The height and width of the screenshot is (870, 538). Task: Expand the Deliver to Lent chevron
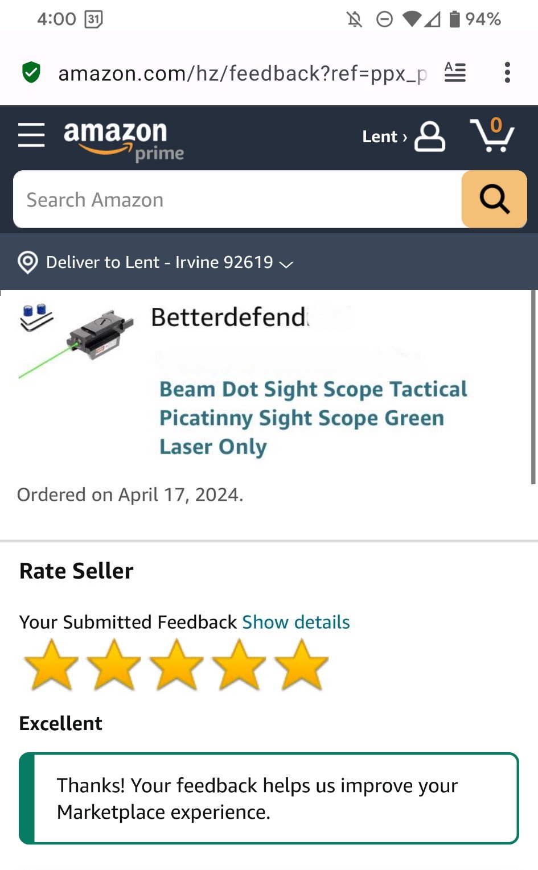[x=286, y=264]
